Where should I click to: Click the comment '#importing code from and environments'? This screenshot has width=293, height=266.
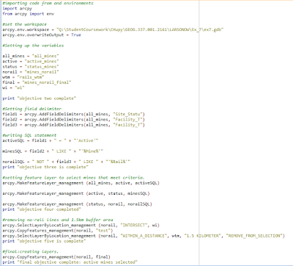click(x=48, y=3)
